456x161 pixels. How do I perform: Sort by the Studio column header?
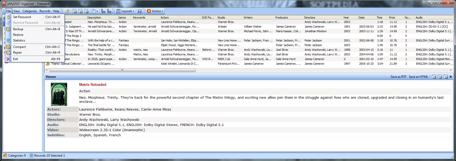229,18
